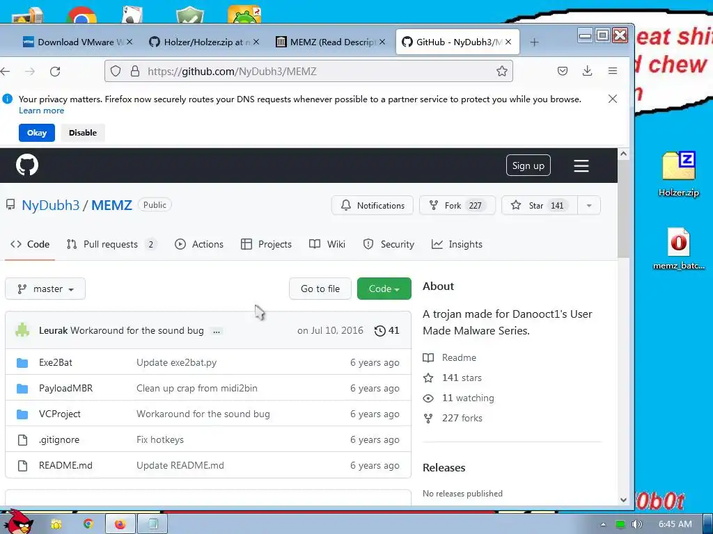The height and width of the screenshot is (534, 713).
Task: Open Chrome from the taskbar
Action: 88,524
